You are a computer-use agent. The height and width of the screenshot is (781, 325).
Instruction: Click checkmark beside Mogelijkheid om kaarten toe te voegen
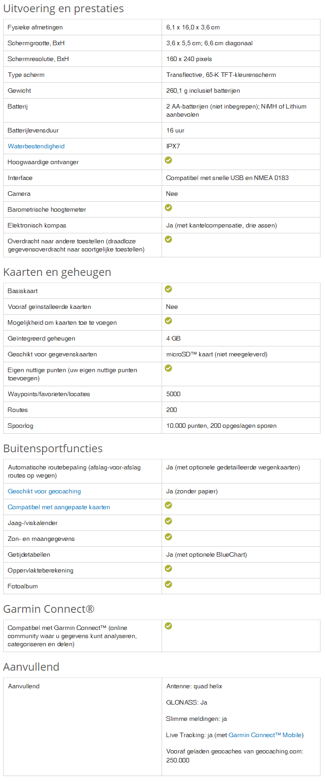(168, 321)
